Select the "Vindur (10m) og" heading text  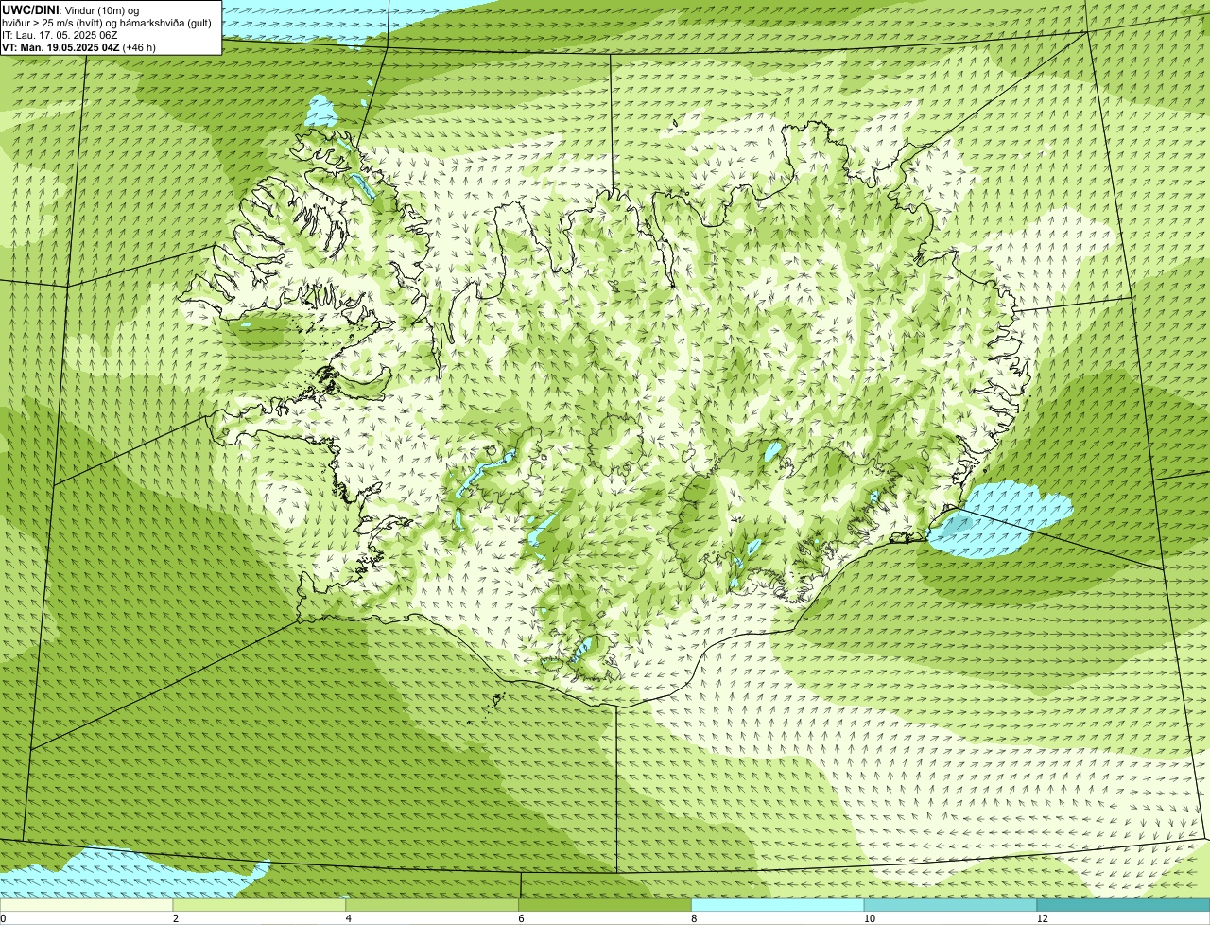tap(101, 10)
